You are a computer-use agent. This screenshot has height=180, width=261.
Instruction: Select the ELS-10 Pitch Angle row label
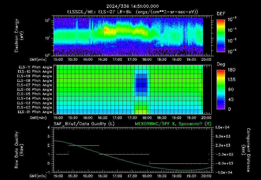click(35, 72)
